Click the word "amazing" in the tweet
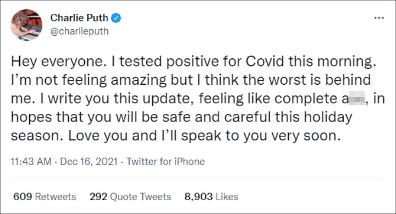 tap(139, 80)
